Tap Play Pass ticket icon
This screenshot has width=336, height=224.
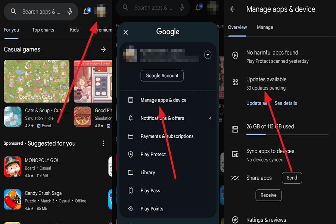pos(131,190)
